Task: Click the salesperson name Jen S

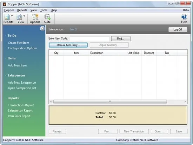Action: click(73, 29)
